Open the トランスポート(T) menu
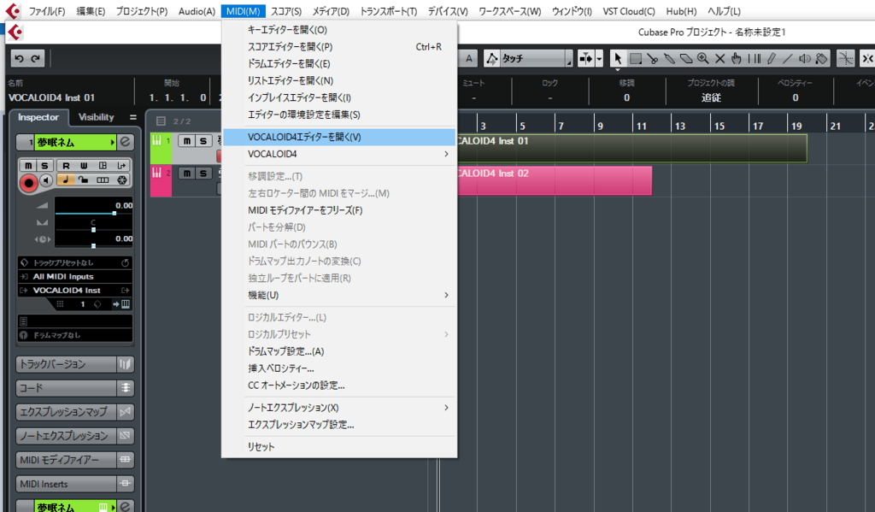Screen dimensions: 875x512 (x=389, y=11)
